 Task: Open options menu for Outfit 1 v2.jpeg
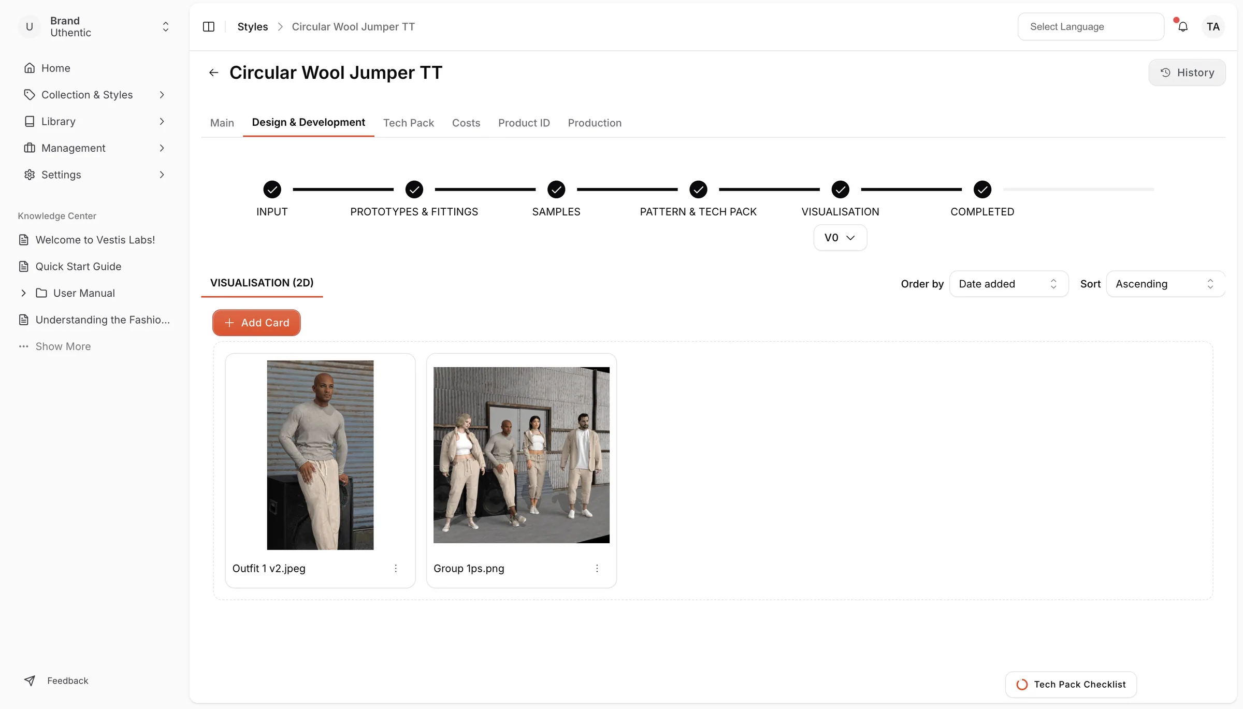click(396, 568)
